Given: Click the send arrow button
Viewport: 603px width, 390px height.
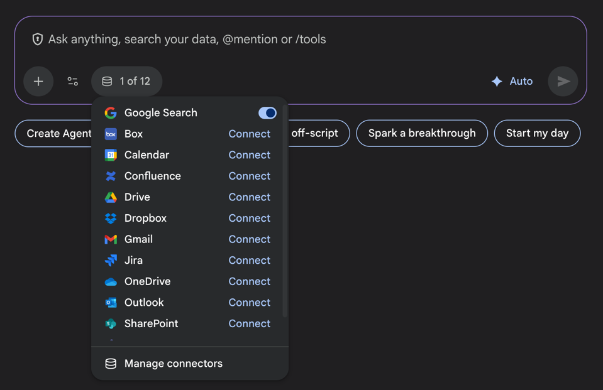Looking at the screenshot, I should tap(563, 82).
